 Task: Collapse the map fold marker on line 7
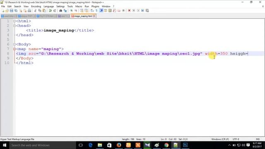point(14,49)
